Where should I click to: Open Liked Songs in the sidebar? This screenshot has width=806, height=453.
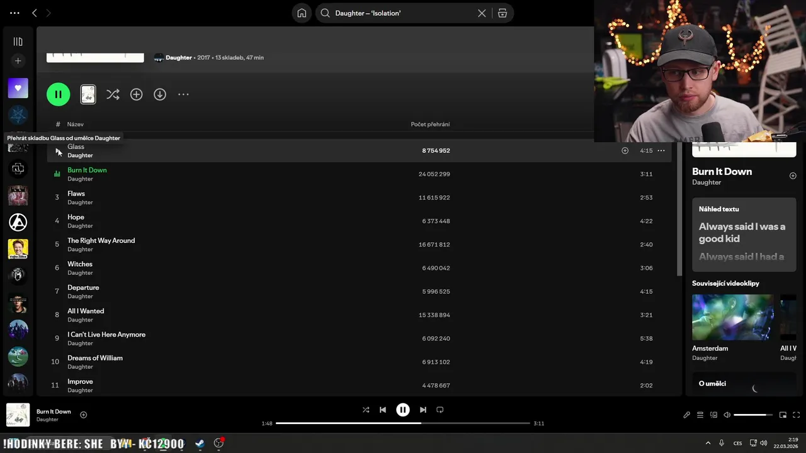[x=18, y=88]
